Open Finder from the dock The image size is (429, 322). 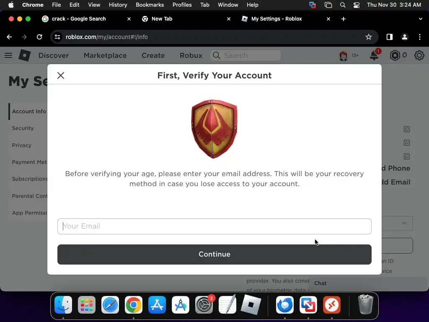coord(63,305)
